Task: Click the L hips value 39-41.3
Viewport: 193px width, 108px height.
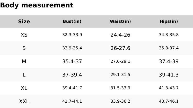Action: (x=169, y=75)
